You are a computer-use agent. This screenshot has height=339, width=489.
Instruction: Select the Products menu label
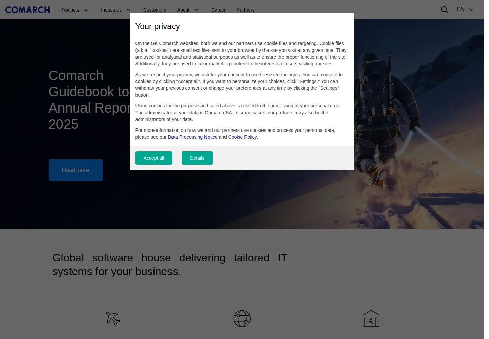pyautogui.click(x=70, y=10)
